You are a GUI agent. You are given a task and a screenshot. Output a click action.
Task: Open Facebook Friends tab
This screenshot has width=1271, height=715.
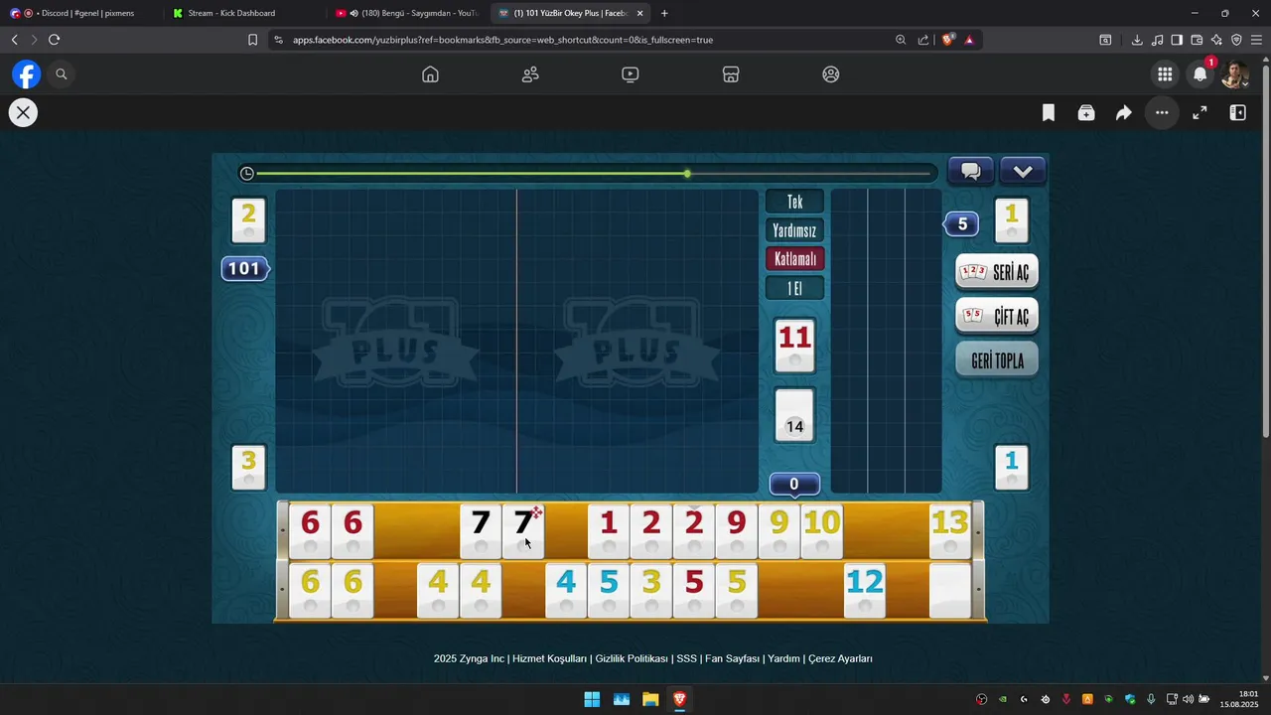click(x=530, y=74)
